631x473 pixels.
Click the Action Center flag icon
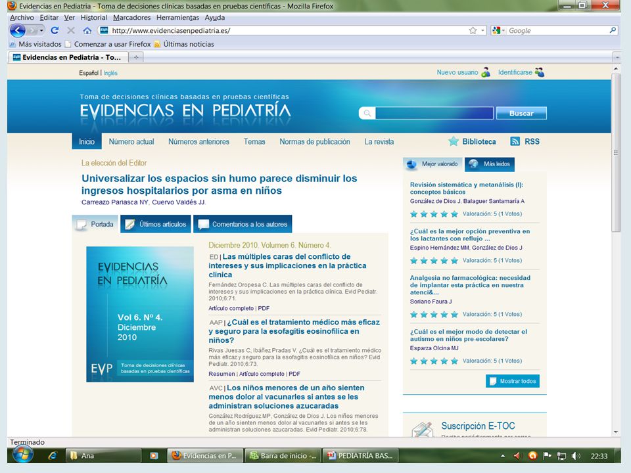pyautogui.click(x=547, y=456)
